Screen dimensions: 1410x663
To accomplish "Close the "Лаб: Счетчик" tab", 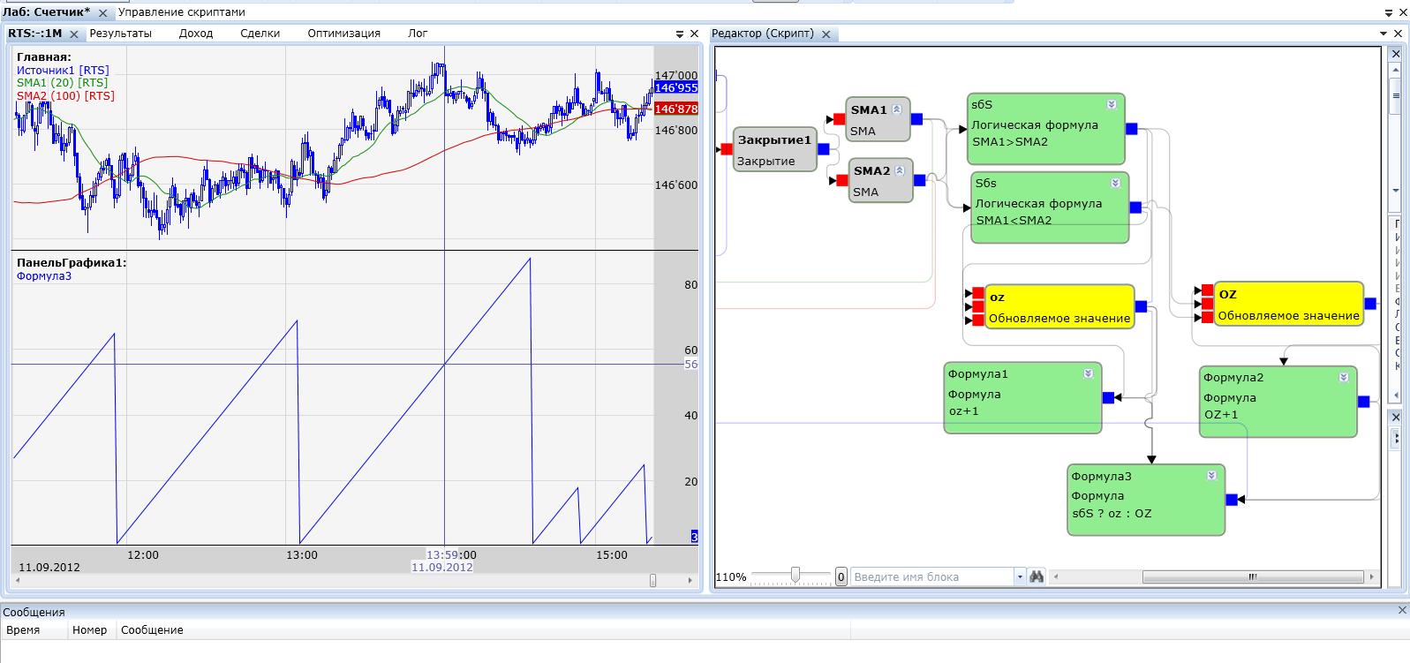I will click(103, 13).
